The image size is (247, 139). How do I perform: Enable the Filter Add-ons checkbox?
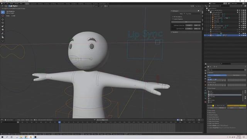click(174, 17)
